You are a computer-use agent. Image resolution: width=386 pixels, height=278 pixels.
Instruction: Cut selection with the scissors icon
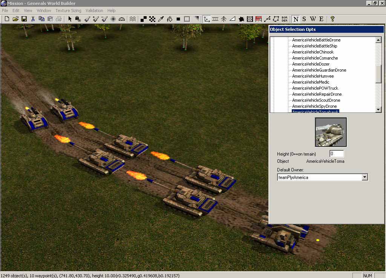33,19
